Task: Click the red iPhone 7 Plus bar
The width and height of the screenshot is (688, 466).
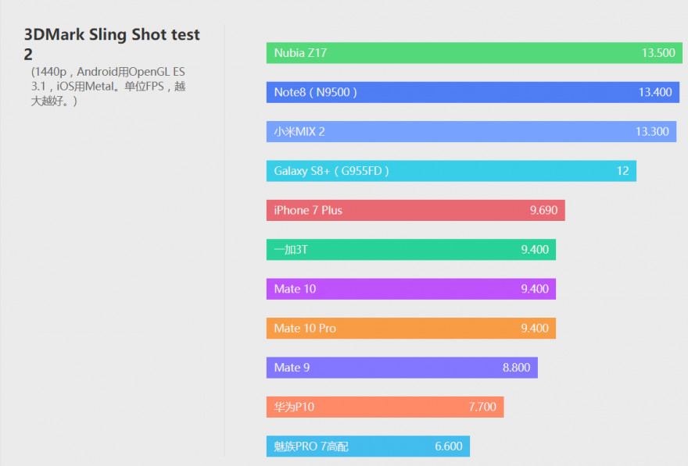Action: 414,211
